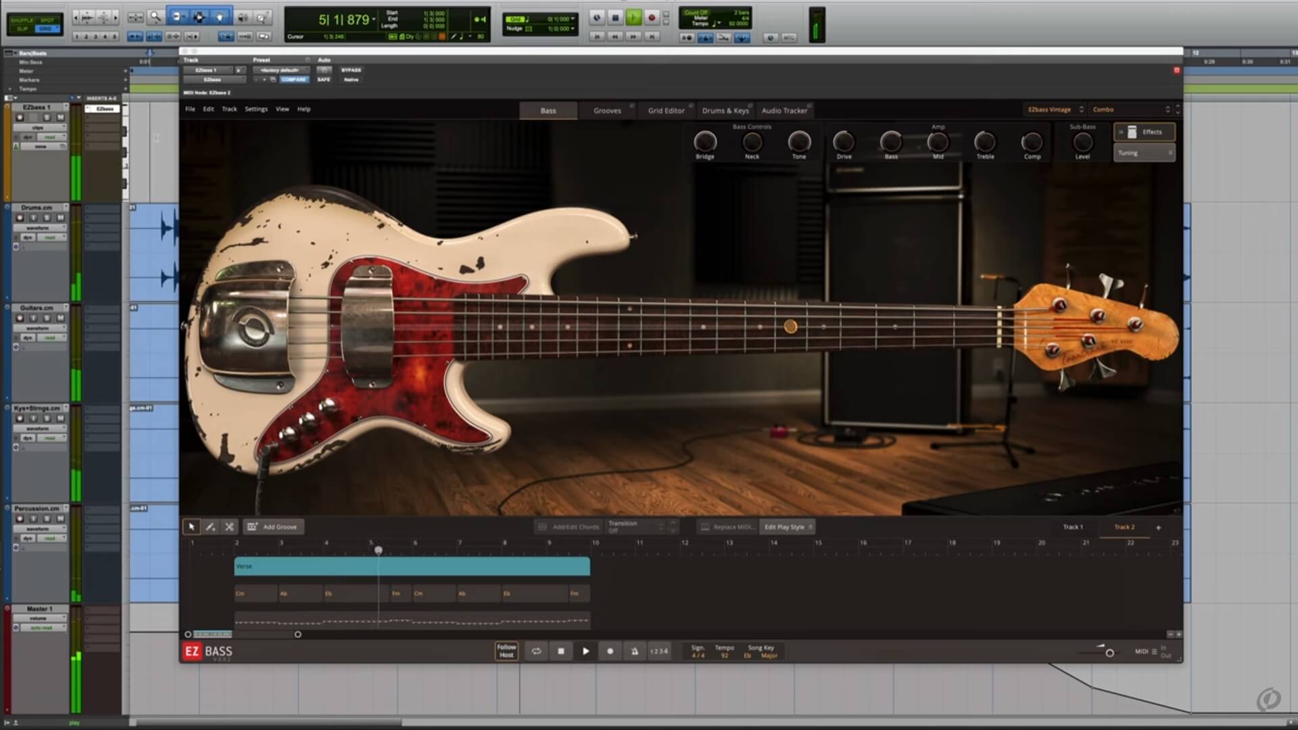Click the Sub-Bass Level knob
The width and height of the screenshot is (1298, 730).
[x=1082, y=142]
